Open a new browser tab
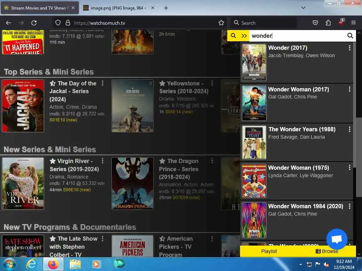This screenshot has width=362, height=271. click(166, 8)
